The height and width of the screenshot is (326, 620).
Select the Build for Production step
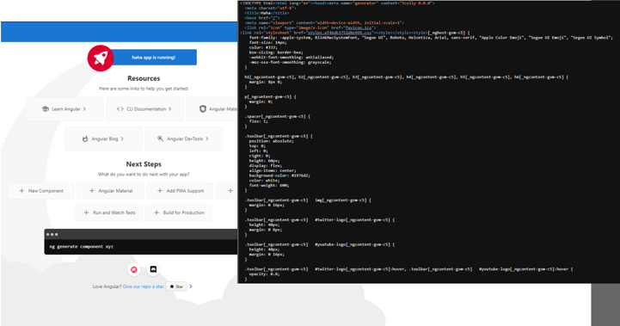179,212
